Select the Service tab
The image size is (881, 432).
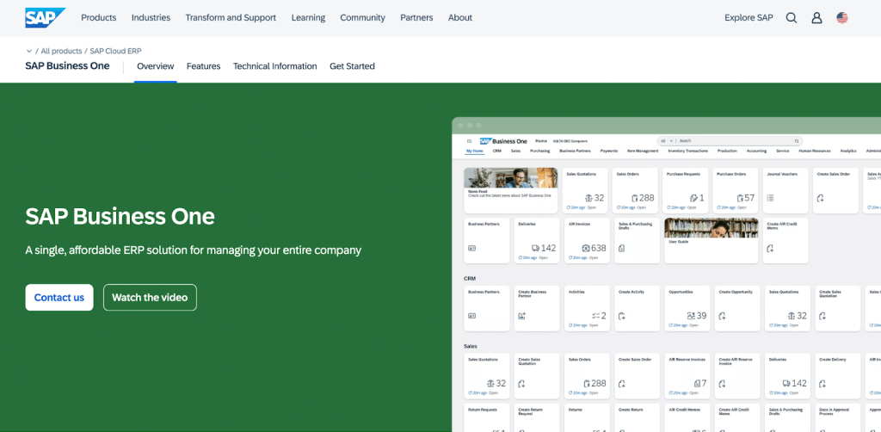[783, 151]
